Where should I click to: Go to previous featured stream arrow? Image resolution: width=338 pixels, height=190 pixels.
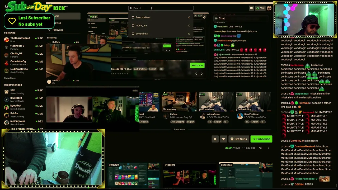click(x=196, y=74)
